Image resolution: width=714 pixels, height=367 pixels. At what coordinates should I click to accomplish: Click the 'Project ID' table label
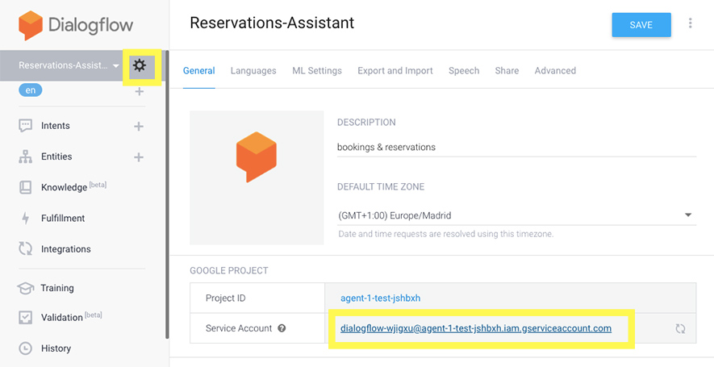click(225, 298)
